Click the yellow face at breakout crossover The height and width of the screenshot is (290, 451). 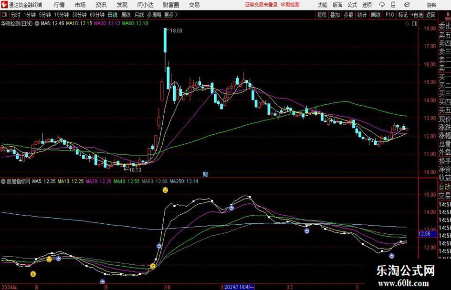(x=153, y=266)
